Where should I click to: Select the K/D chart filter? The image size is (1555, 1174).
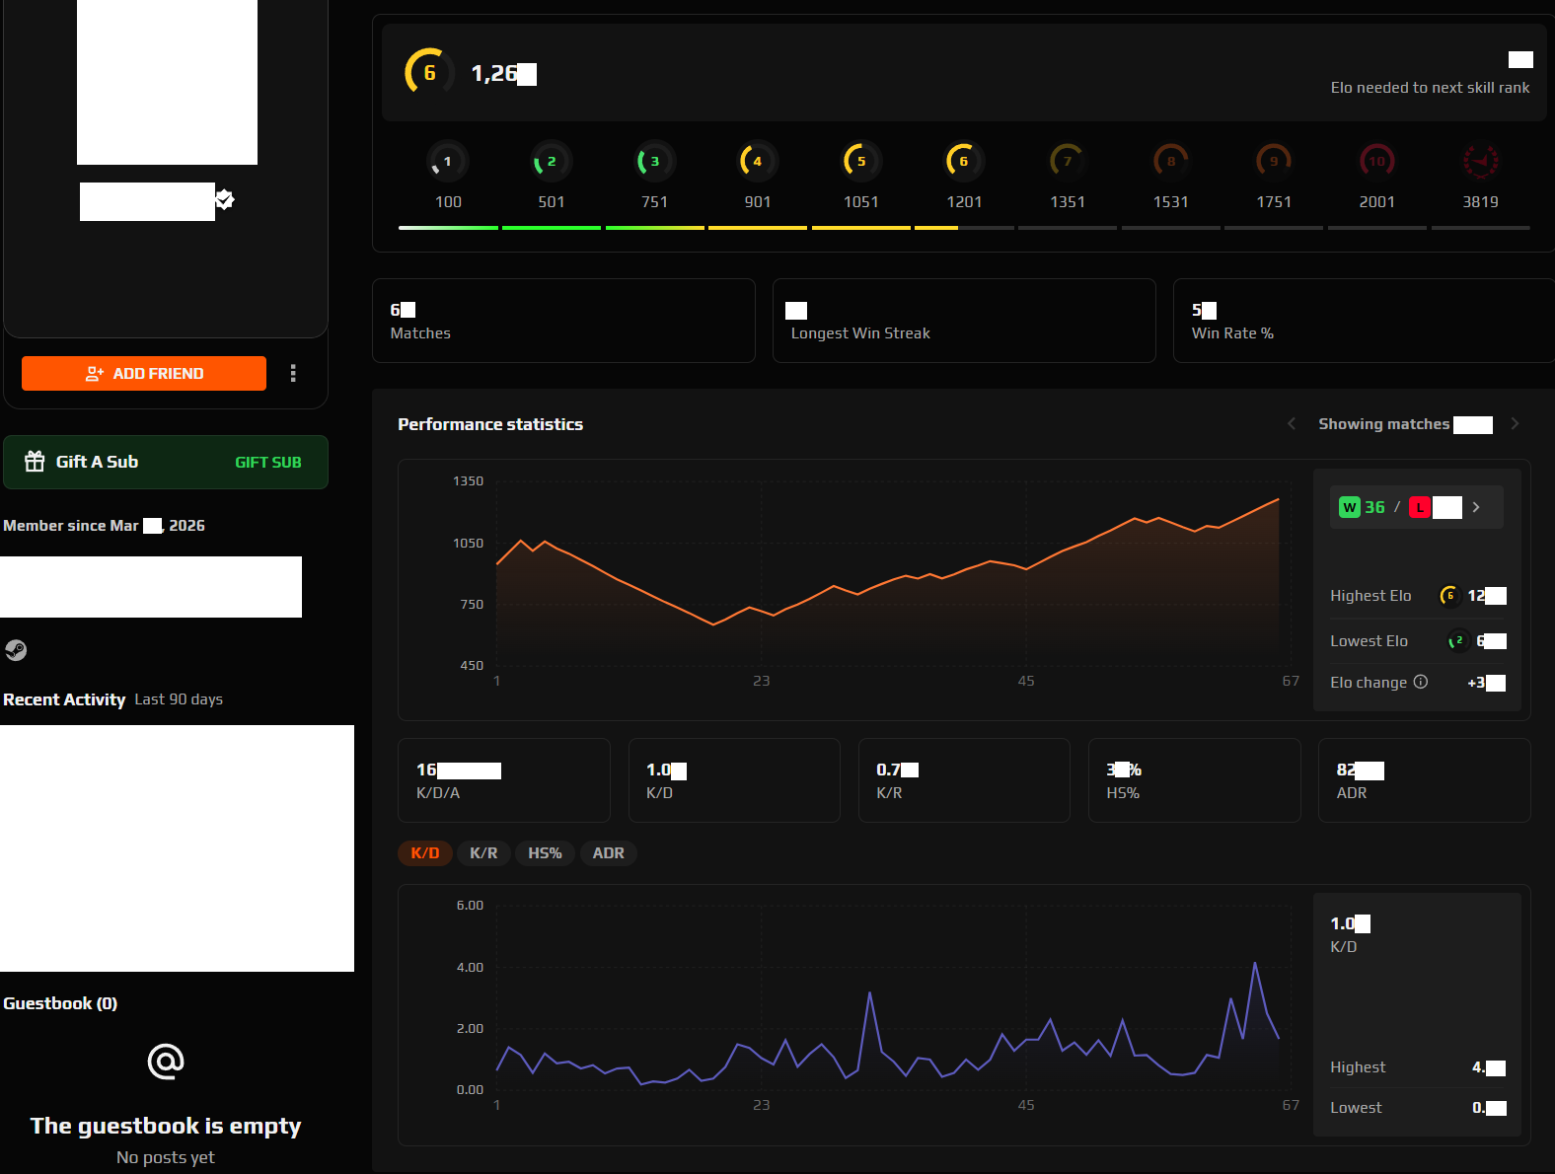point(424,853)
